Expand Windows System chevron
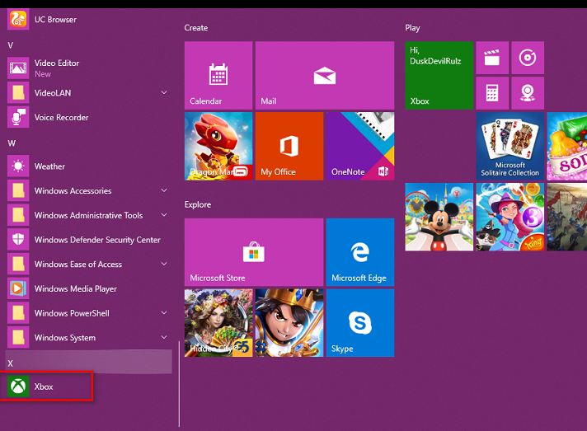This screenshot has height=431, width=587. (x=164, y=338)
